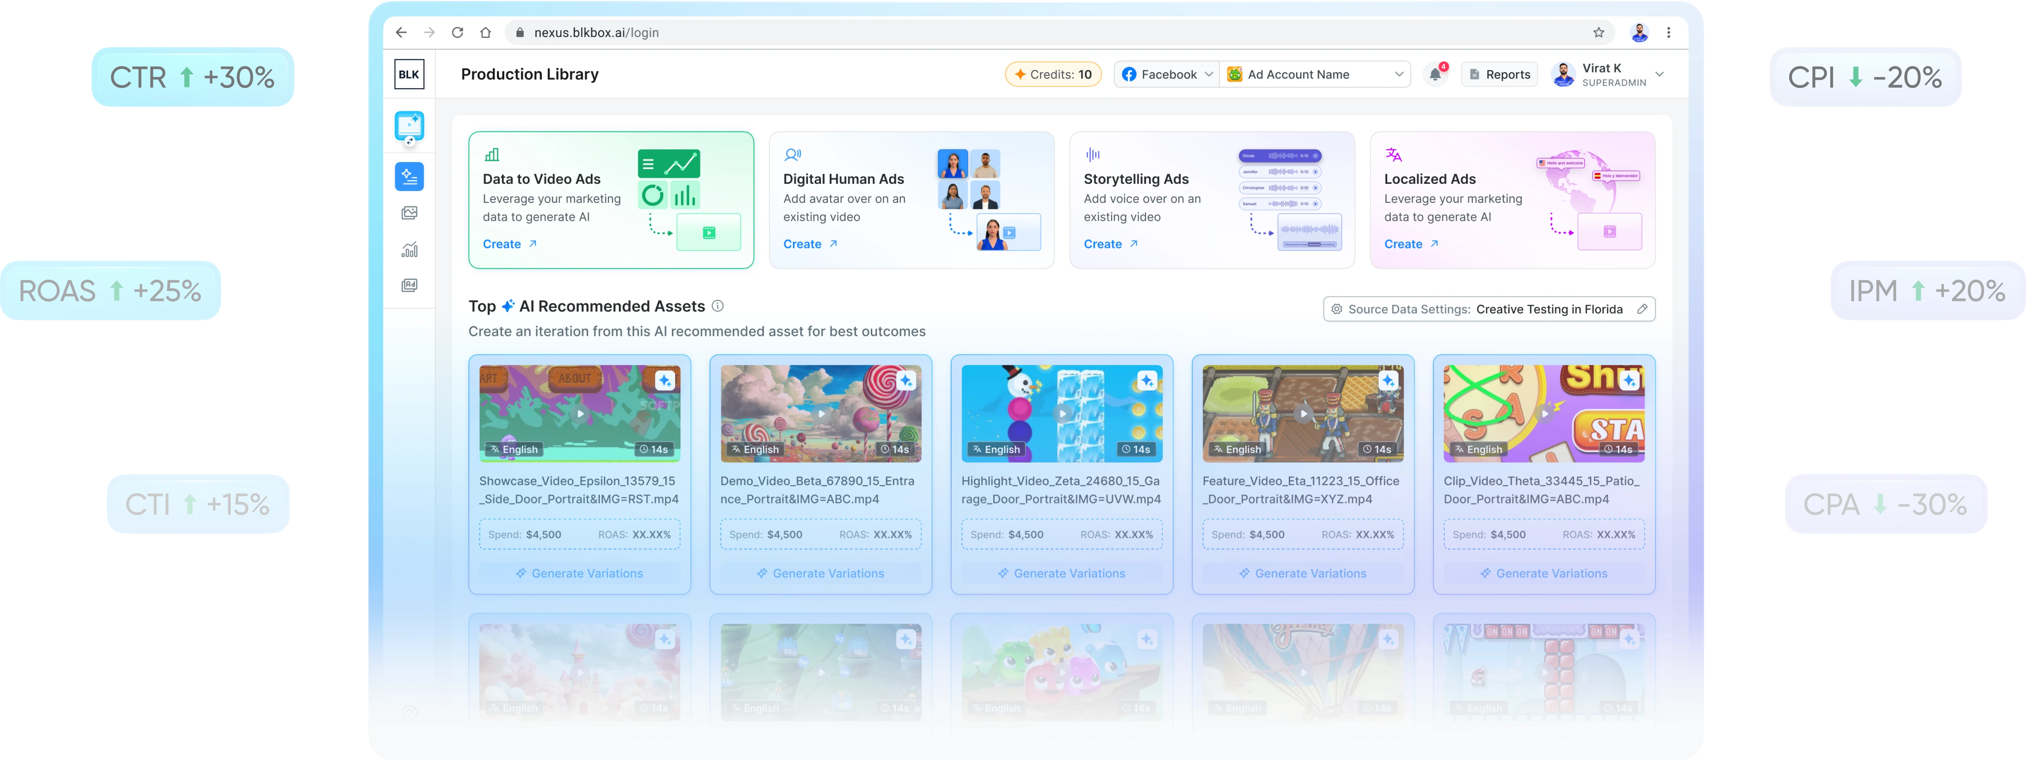Click the Production Library heading
The width and height of the screenshot is (2026, 760).
529,74
